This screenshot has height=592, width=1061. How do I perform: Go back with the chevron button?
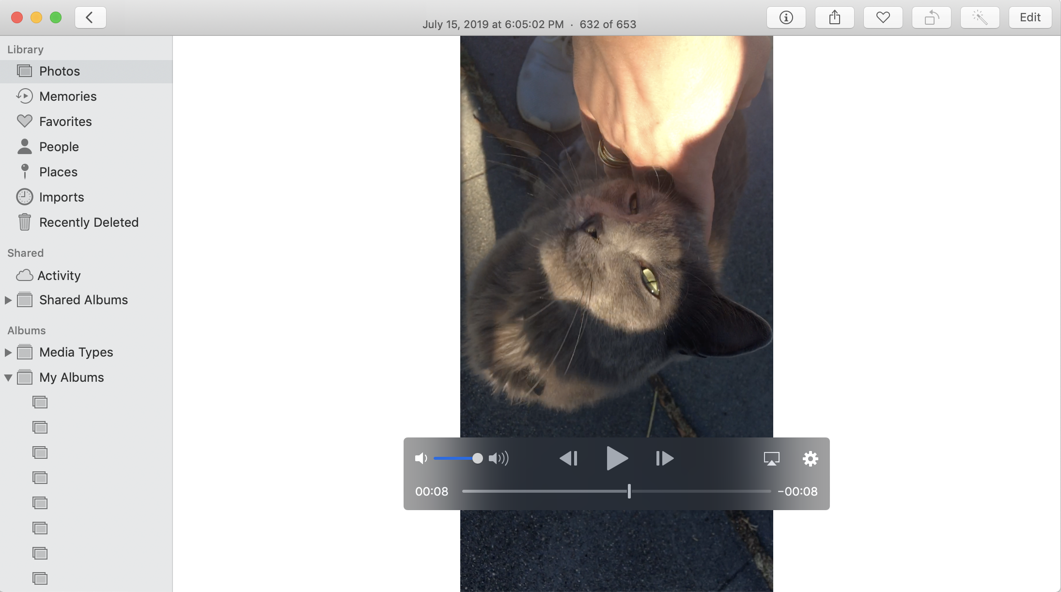[90, 18]
